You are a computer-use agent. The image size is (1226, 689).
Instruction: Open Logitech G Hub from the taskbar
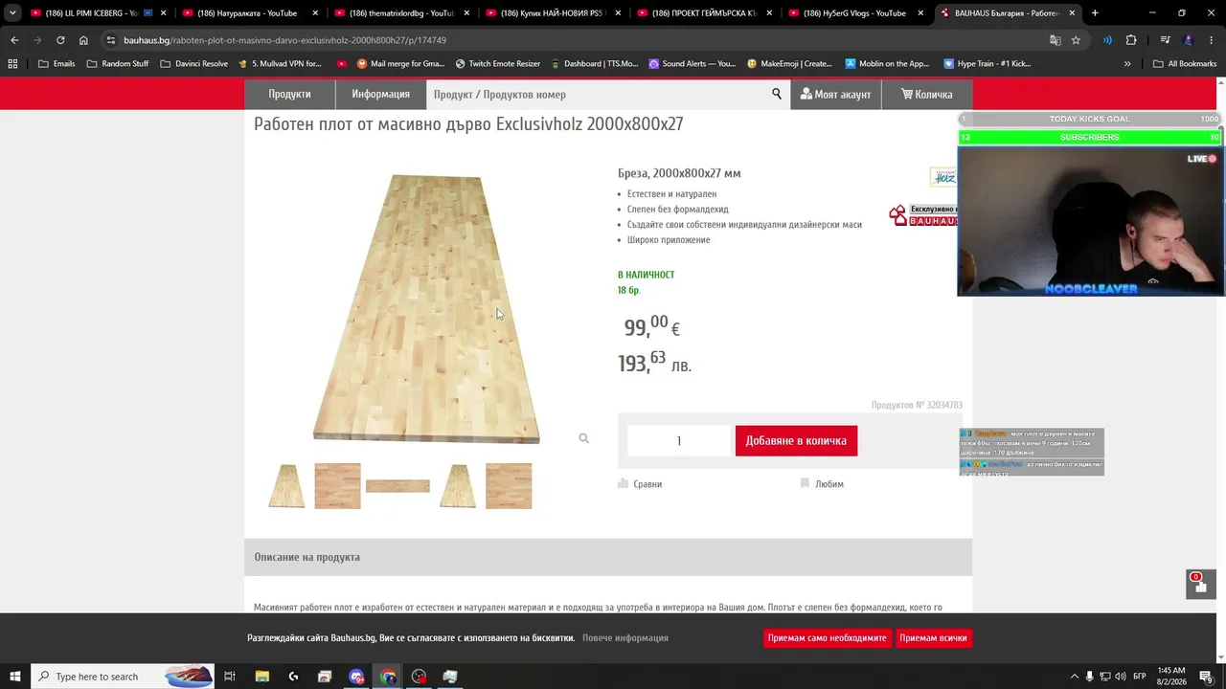tap(293, 677)
